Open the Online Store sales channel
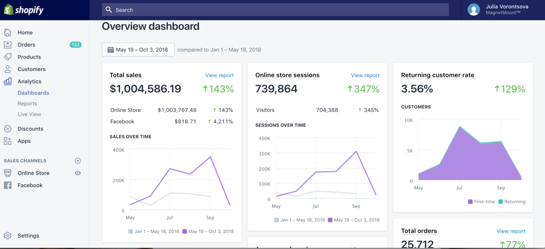Viewport: 545px width, 249px height. (x=34, y=173)
